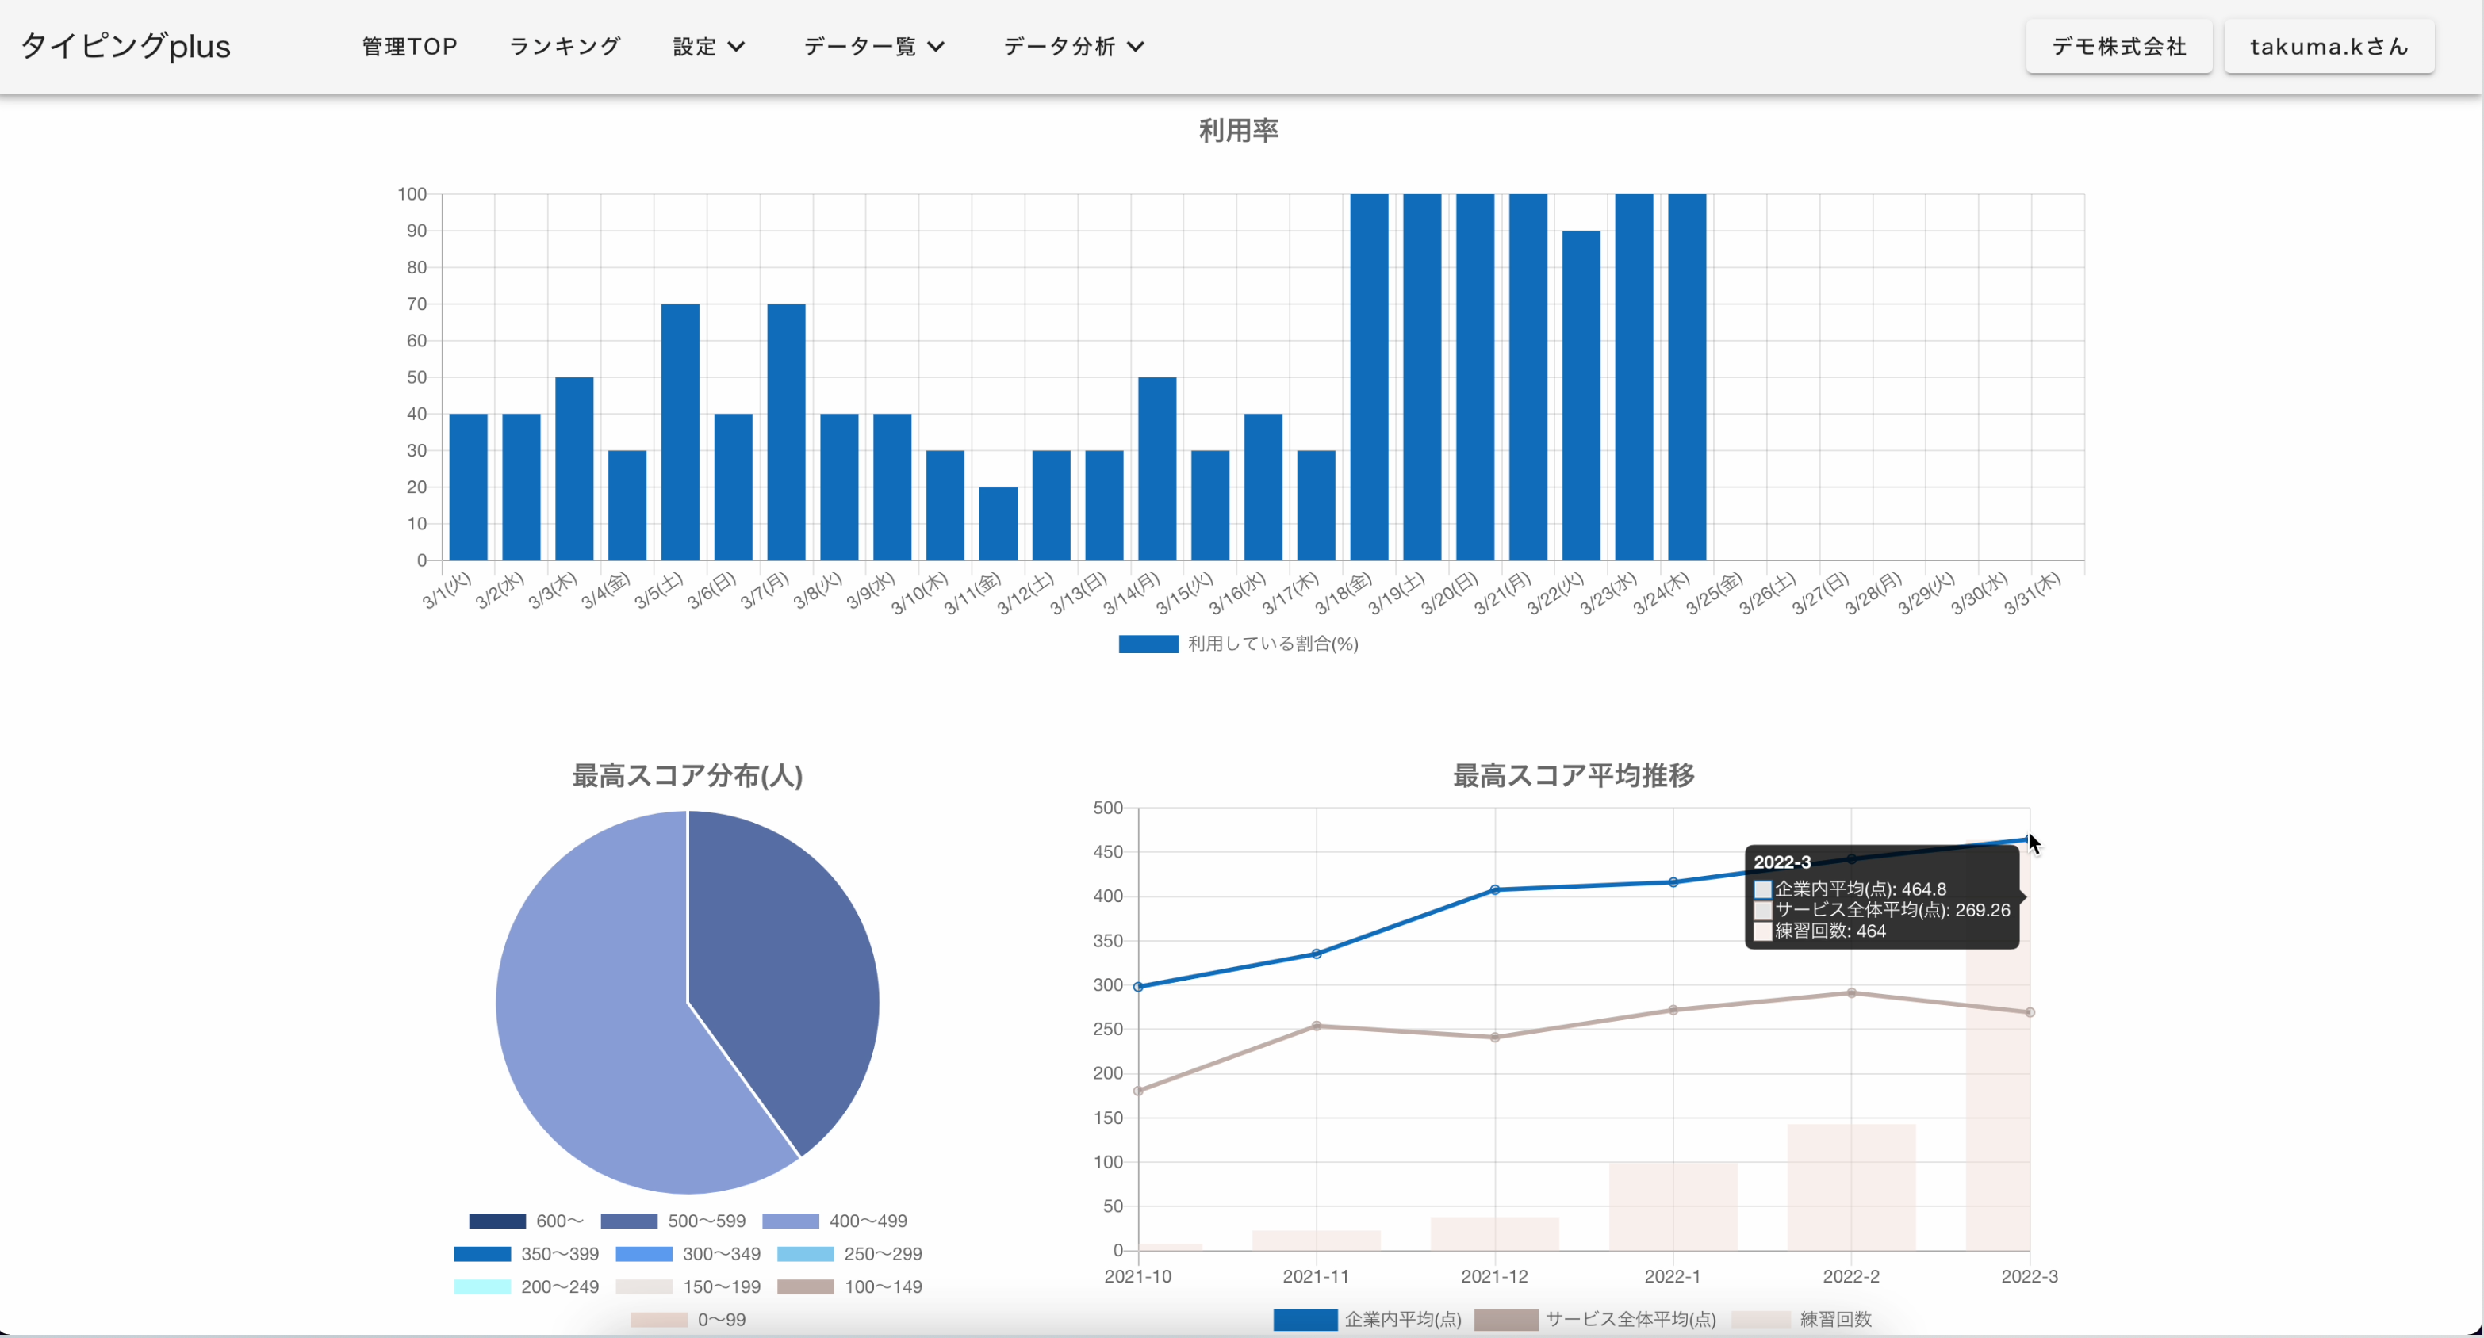2484x1338 pixels.
Task: Click the デモ株式会社 button
Action: (x=2118, y=46)
